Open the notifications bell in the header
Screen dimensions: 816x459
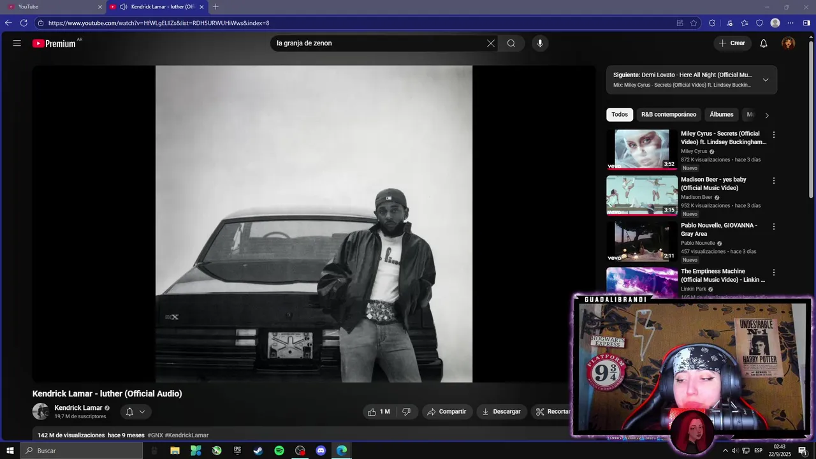click(x=764, y=43)
